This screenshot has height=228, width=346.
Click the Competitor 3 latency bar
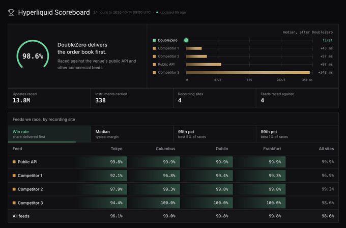[x=248, y=72]
